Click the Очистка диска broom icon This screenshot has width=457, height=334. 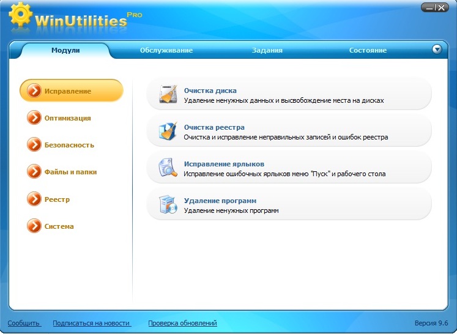[168, 95]
